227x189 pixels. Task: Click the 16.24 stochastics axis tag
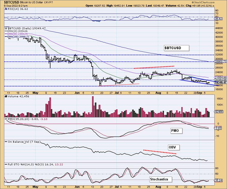pyautogui.click(x=218, y=180)
